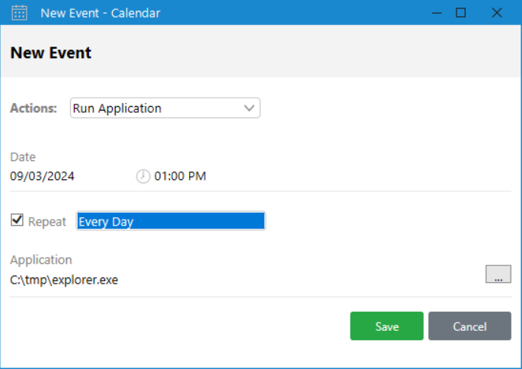Image resolution: width=522 pixels, height=369 pixels.
Task: Click the window title New Event - Calendar
Action: coord(101,13)
